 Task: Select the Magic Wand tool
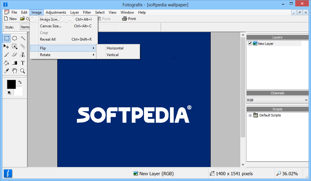coord(23,38)
